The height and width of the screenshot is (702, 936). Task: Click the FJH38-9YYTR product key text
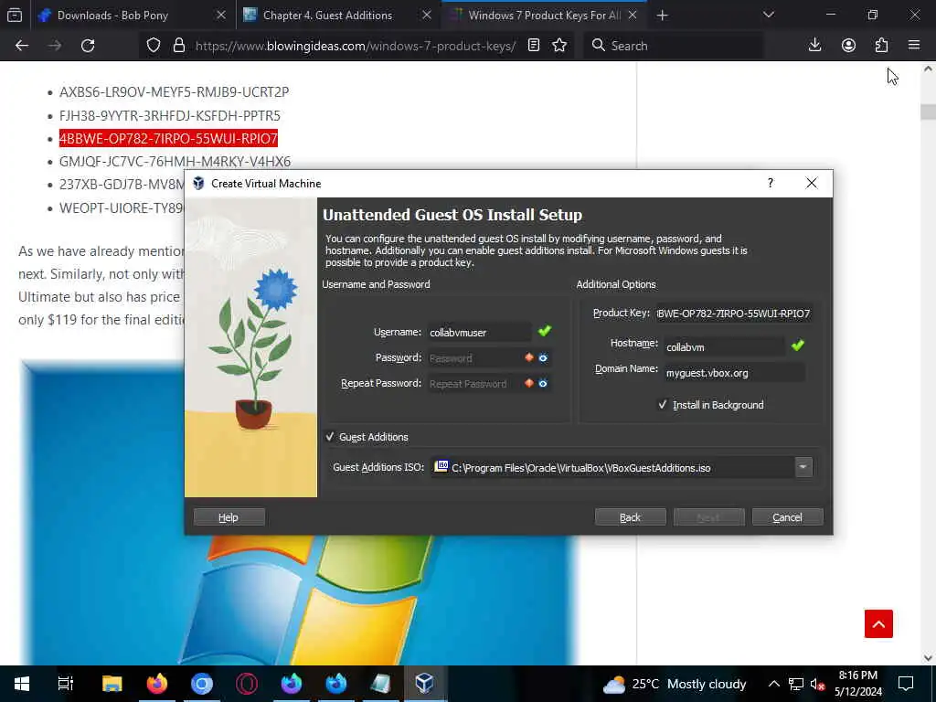169,115
